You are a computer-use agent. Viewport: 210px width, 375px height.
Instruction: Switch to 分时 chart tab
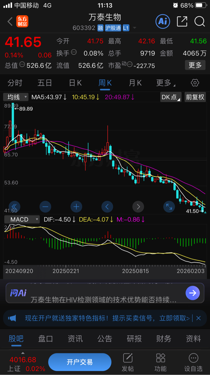15,83
